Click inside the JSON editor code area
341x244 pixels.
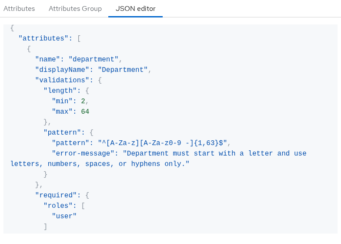tap(170, 129)
